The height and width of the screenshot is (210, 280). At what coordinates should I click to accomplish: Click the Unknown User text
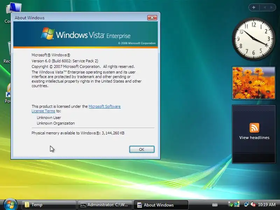coord(49,118)
